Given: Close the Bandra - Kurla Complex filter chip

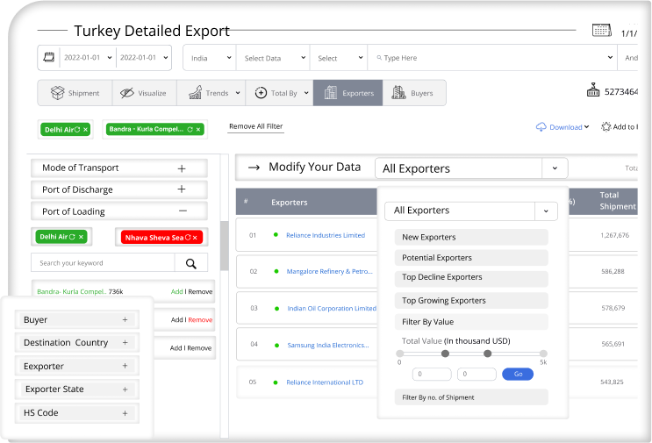Looking at the screenshot, I should pyautogui.click(x=198, y=130).
